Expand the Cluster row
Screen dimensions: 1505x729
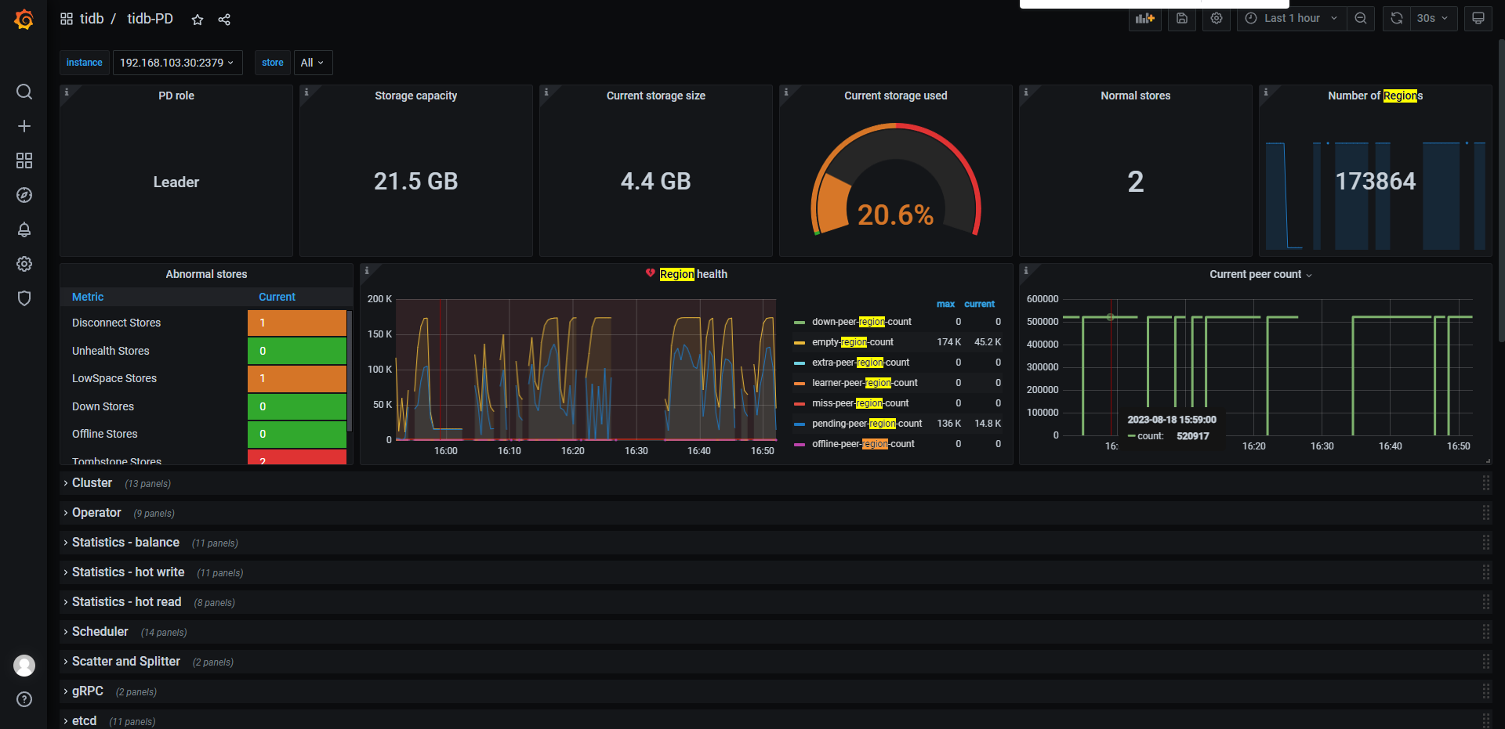click(x=92, y=483)
